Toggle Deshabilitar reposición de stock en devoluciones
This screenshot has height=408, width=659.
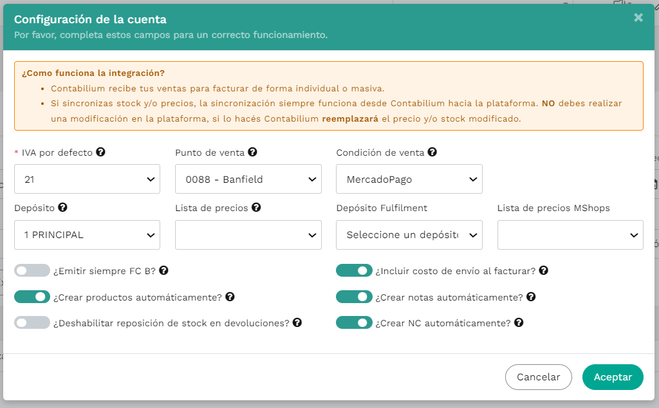coord(32,322)
